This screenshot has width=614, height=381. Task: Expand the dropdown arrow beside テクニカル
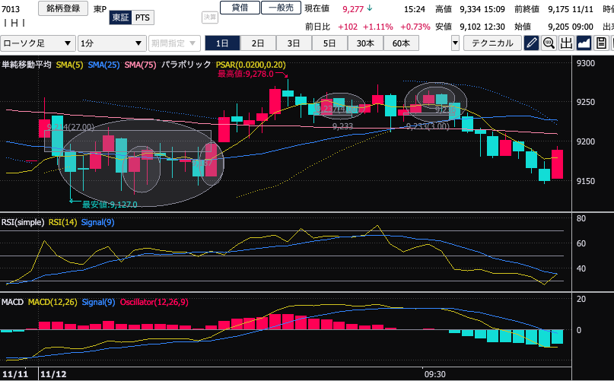click(455, 43)
